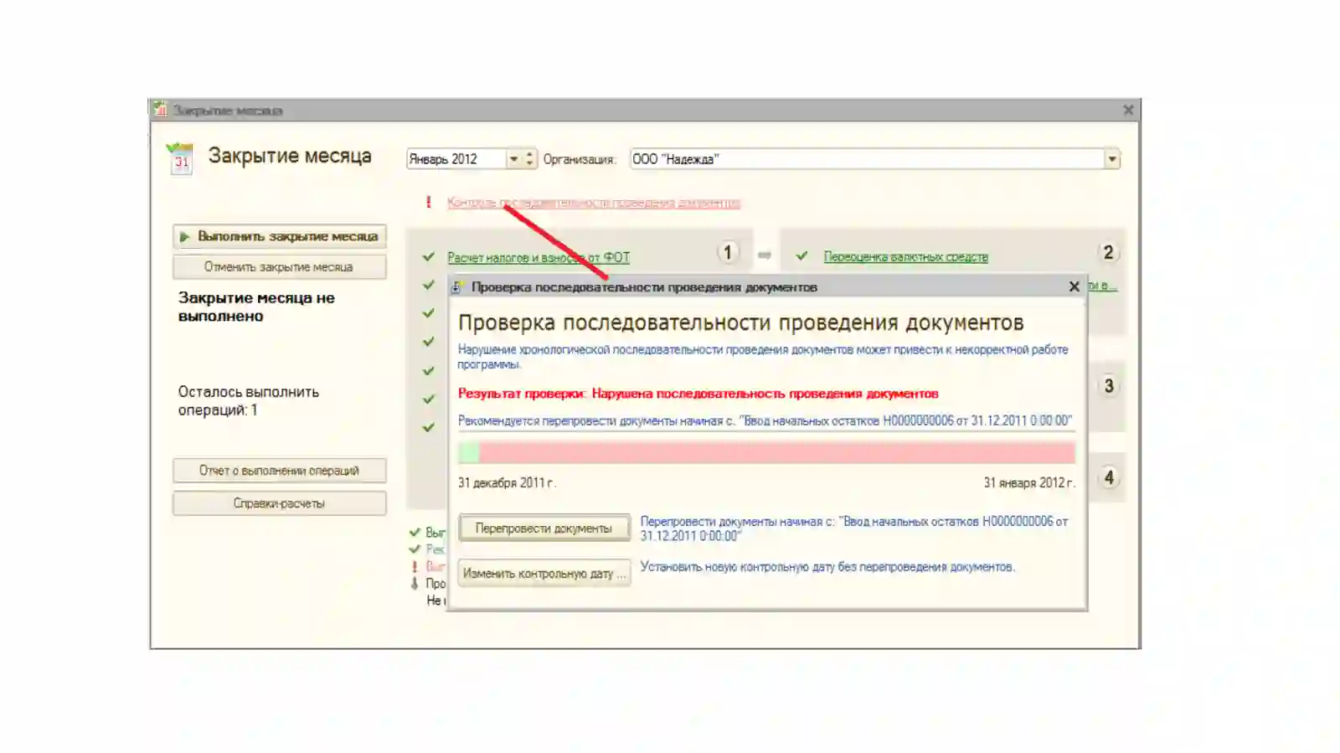Click green checkmark beside Переоценка валютных средств
Viewport: 1340px width, 753px height.
click(802, 256)
